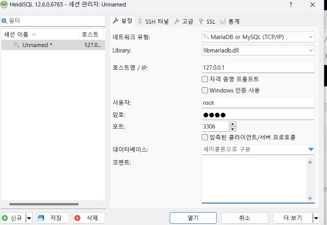The height and width of the screenshot is (225, 327).
Task: Click the 신규 button
Action: [x=14, y=218]
